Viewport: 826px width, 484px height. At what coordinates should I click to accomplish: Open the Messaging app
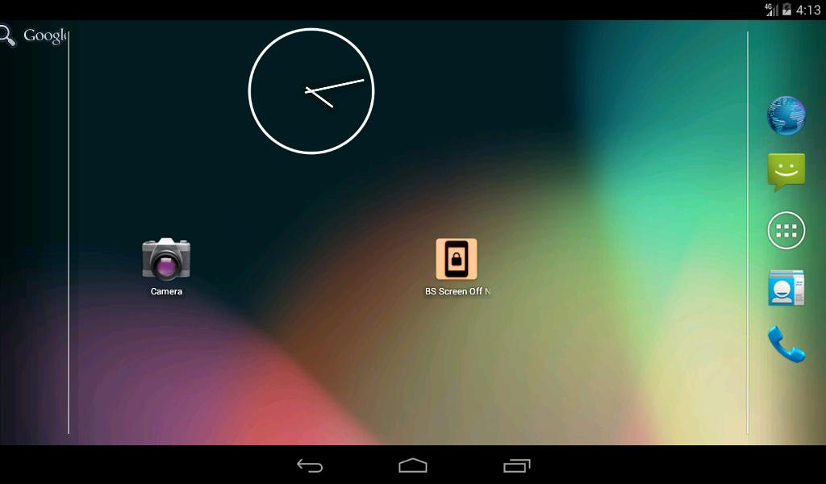(786, 172)
